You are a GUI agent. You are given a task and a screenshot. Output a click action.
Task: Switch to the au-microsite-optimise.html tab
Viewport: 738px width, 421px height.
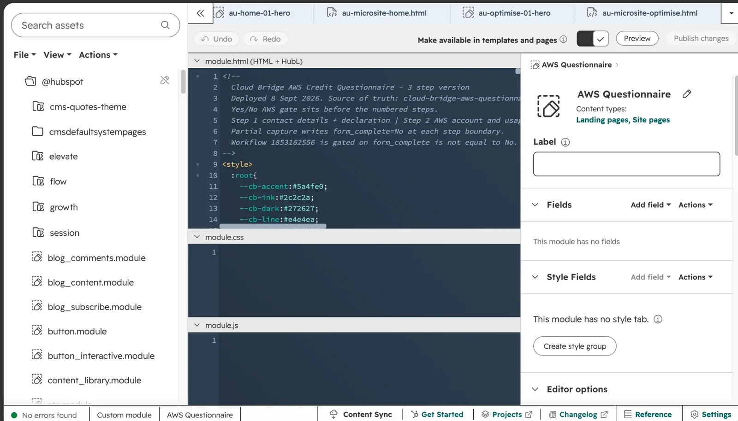(647, 13)
